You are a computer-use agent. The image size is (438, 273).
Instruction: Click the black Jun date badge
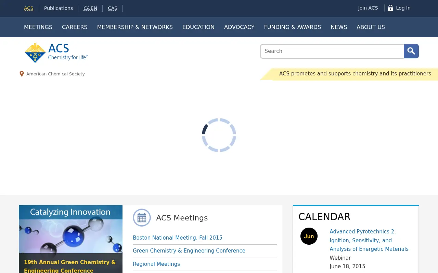[309, 236]
